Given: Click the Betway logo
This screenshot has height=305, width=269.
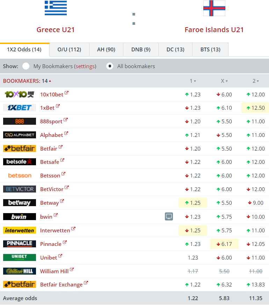Looking at the screenshot, I should coord(20,203).
